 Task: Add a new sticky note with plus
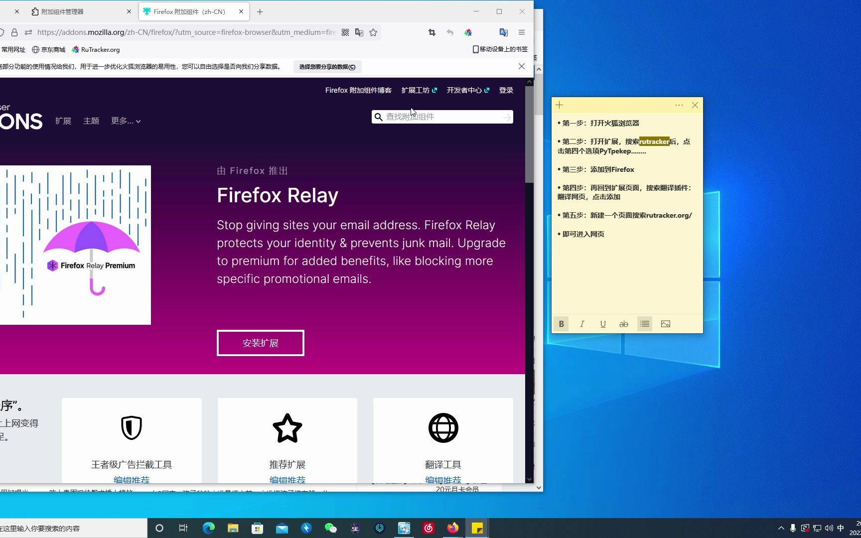tap(560, 105)
